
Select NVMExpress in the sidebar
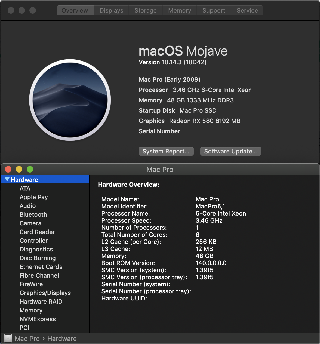[38, 319]
